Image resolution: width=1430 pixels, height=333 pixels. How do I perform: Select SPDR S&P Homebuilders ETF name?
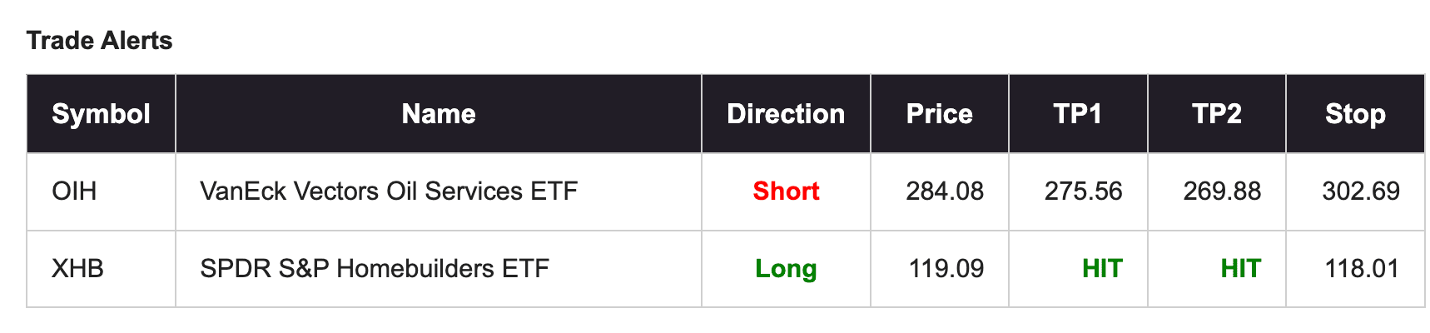(375, 269)
